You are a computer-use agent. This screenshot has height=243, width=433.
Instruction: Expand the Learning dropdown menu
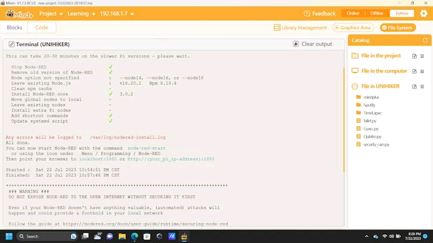[x=81, y=13]
